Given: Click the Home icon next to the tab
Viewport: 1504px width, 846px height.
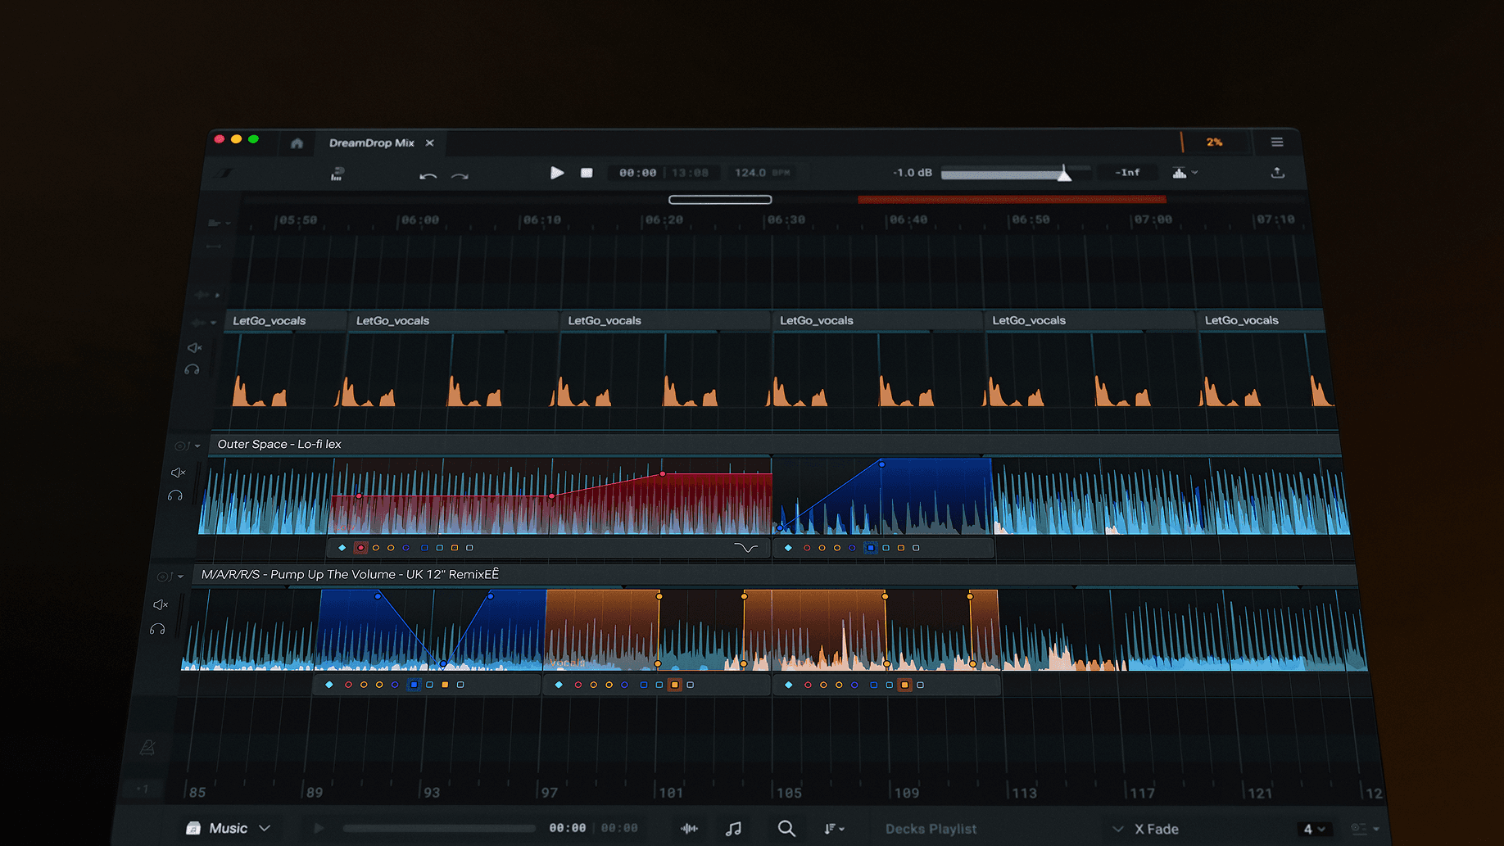Looking at the screenshot, I should tap(297, 143).
